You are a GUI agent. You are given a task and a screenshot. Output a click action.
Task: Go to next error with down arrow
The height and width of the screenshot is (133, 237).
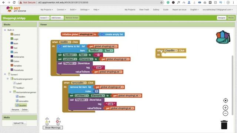pos(58,125)
